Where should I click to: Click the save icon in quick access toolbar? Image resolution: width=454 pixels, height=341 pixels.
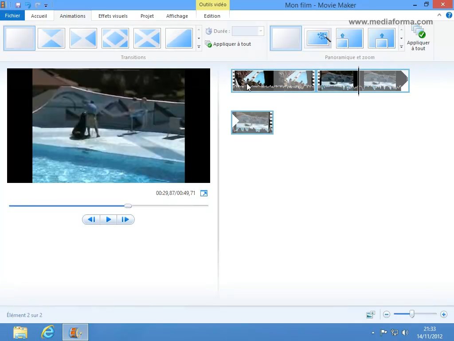[18, 5]
